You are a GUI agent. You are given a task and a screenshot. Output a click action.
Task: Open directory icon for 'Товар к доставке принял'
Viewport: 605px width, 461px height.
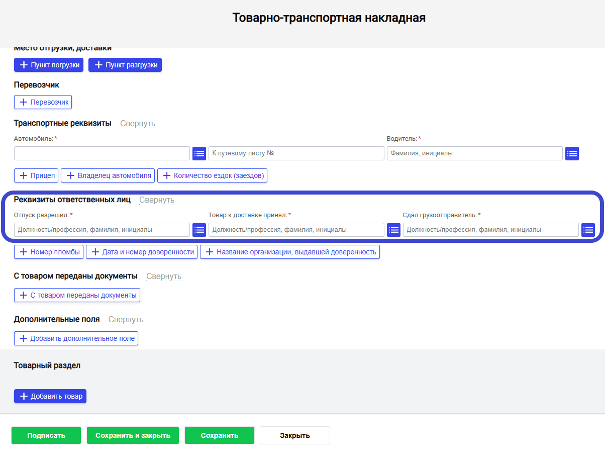click(393, 230)
